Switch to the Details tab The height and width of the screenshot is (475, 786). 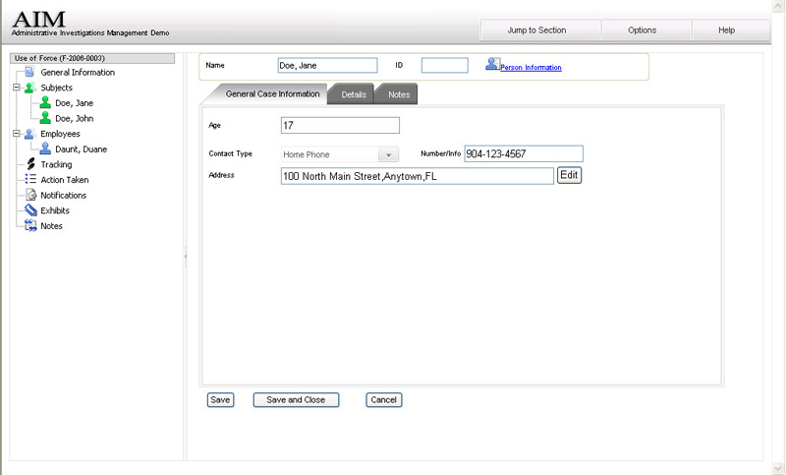(x=353, y=94)
